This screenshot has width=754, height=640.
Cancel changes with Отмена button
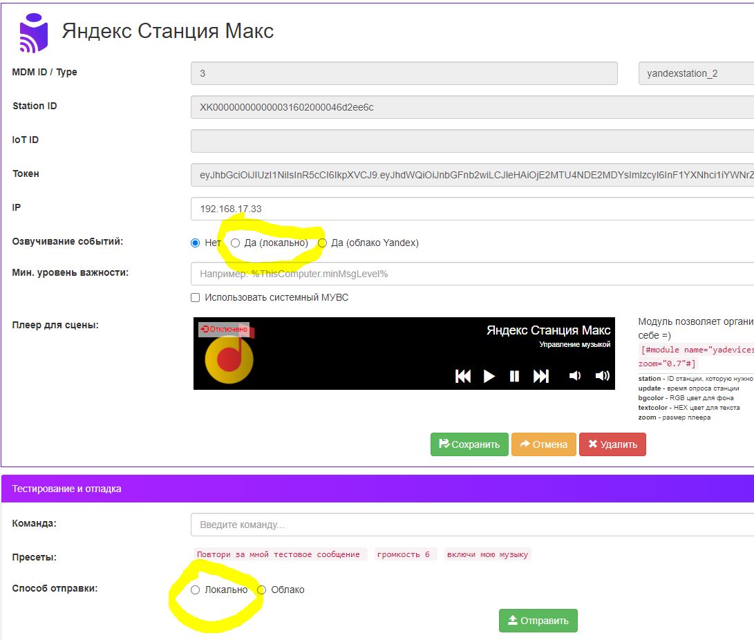coord(544,444)
